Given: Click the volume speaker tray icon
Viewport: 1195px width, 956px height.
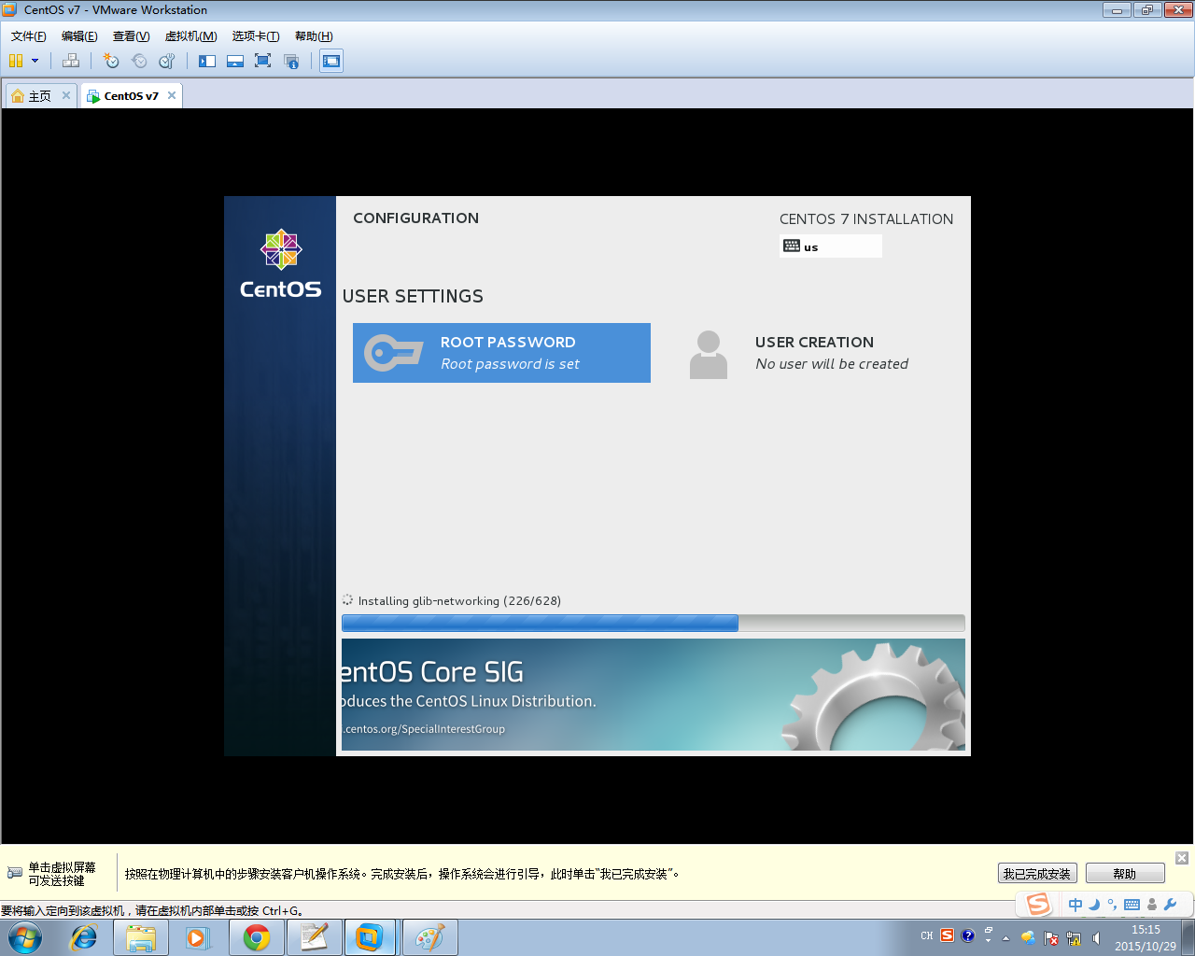Looking at the screenshot, I should click(1096, 937).
